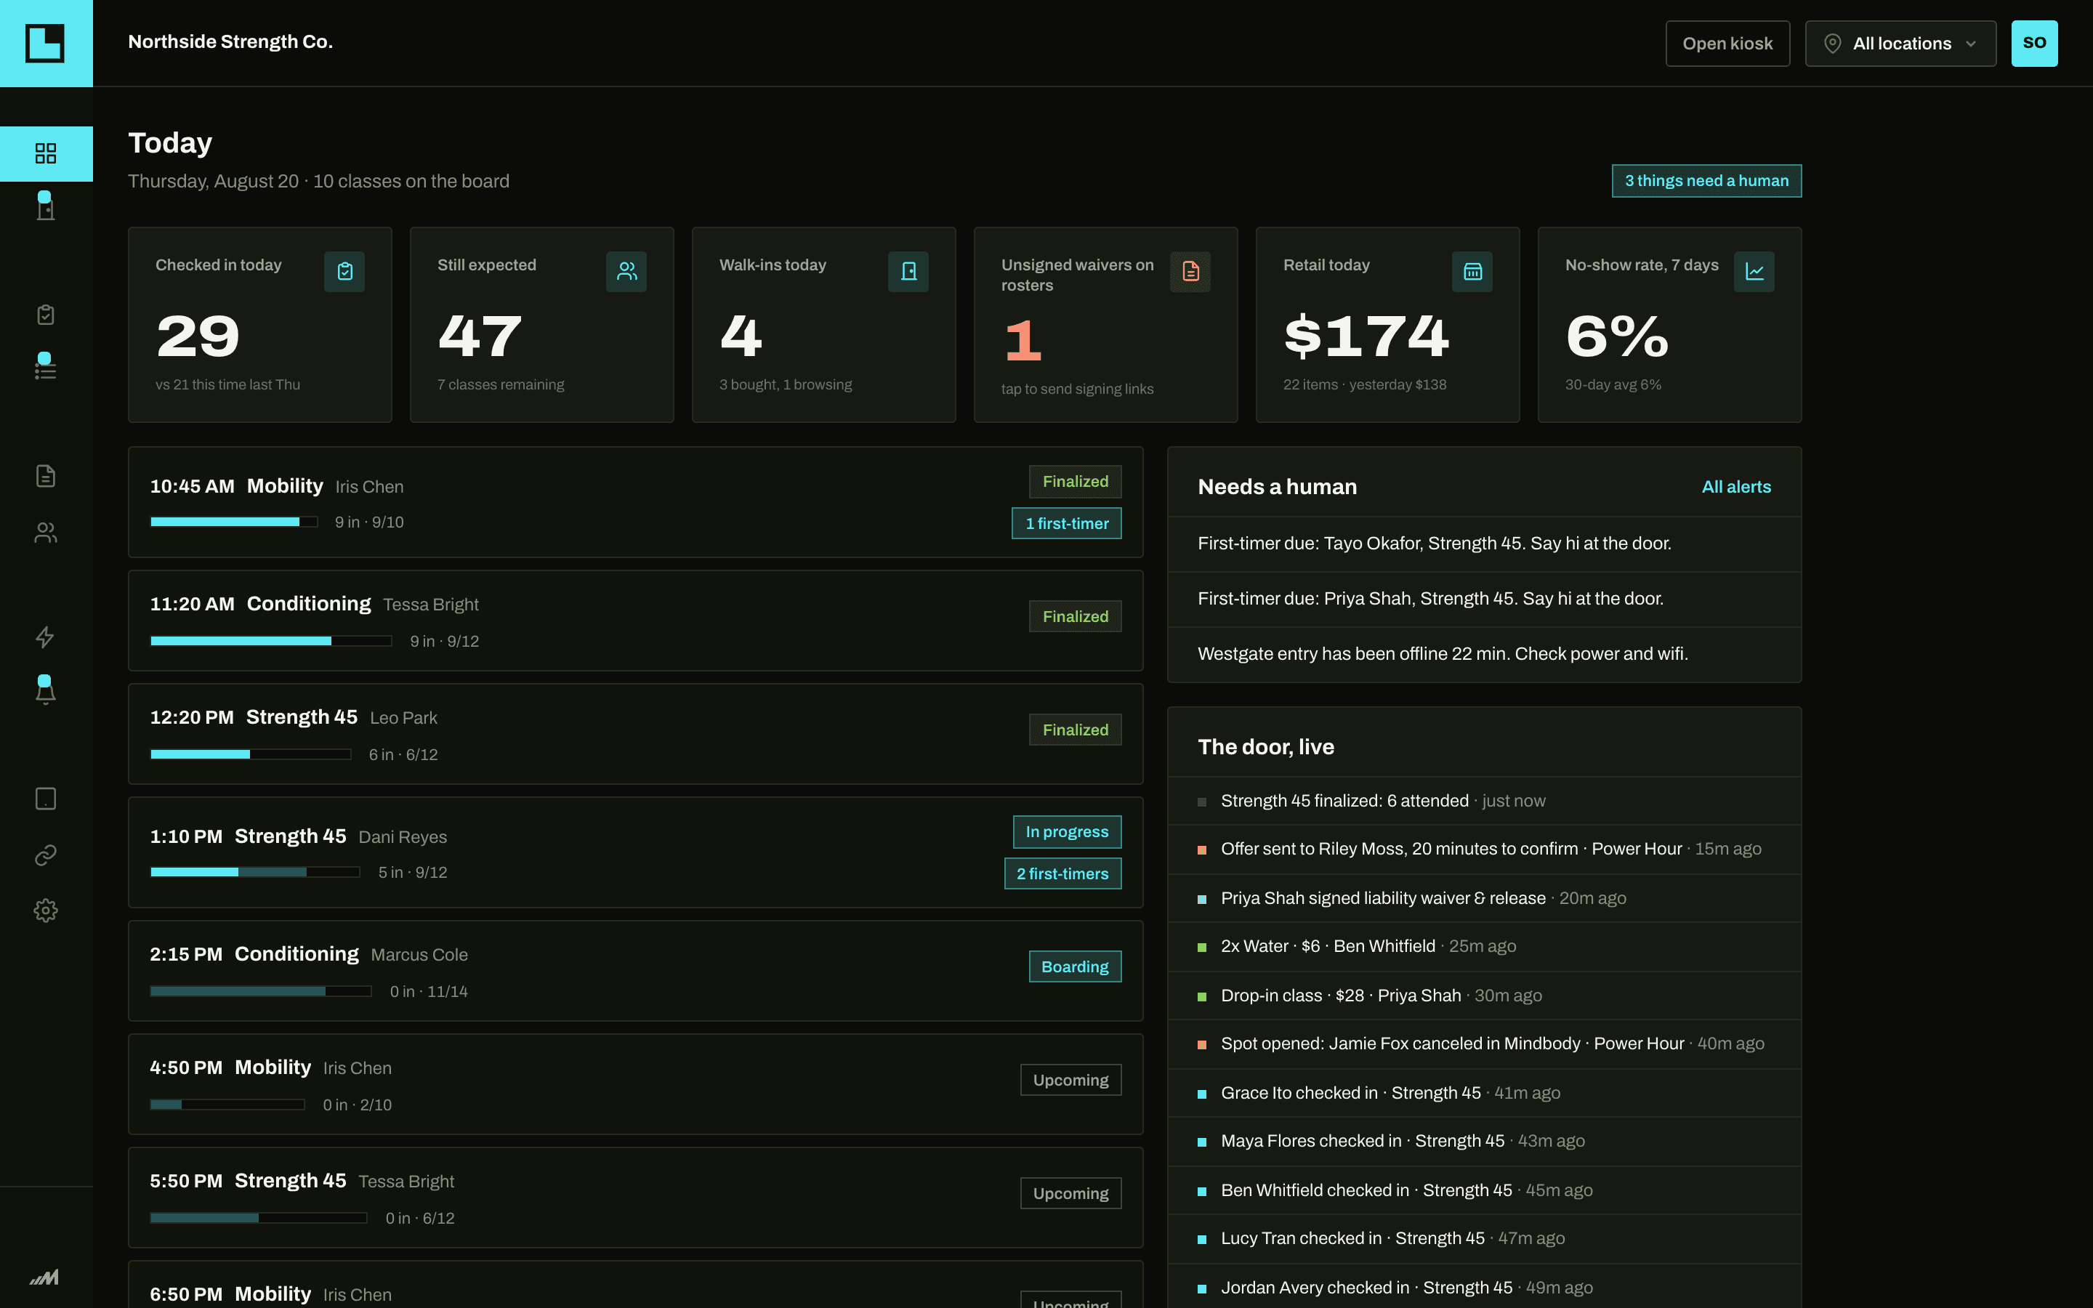Select the Westgate entry offline alert

pyautogui.click(x=1484, y=654)
